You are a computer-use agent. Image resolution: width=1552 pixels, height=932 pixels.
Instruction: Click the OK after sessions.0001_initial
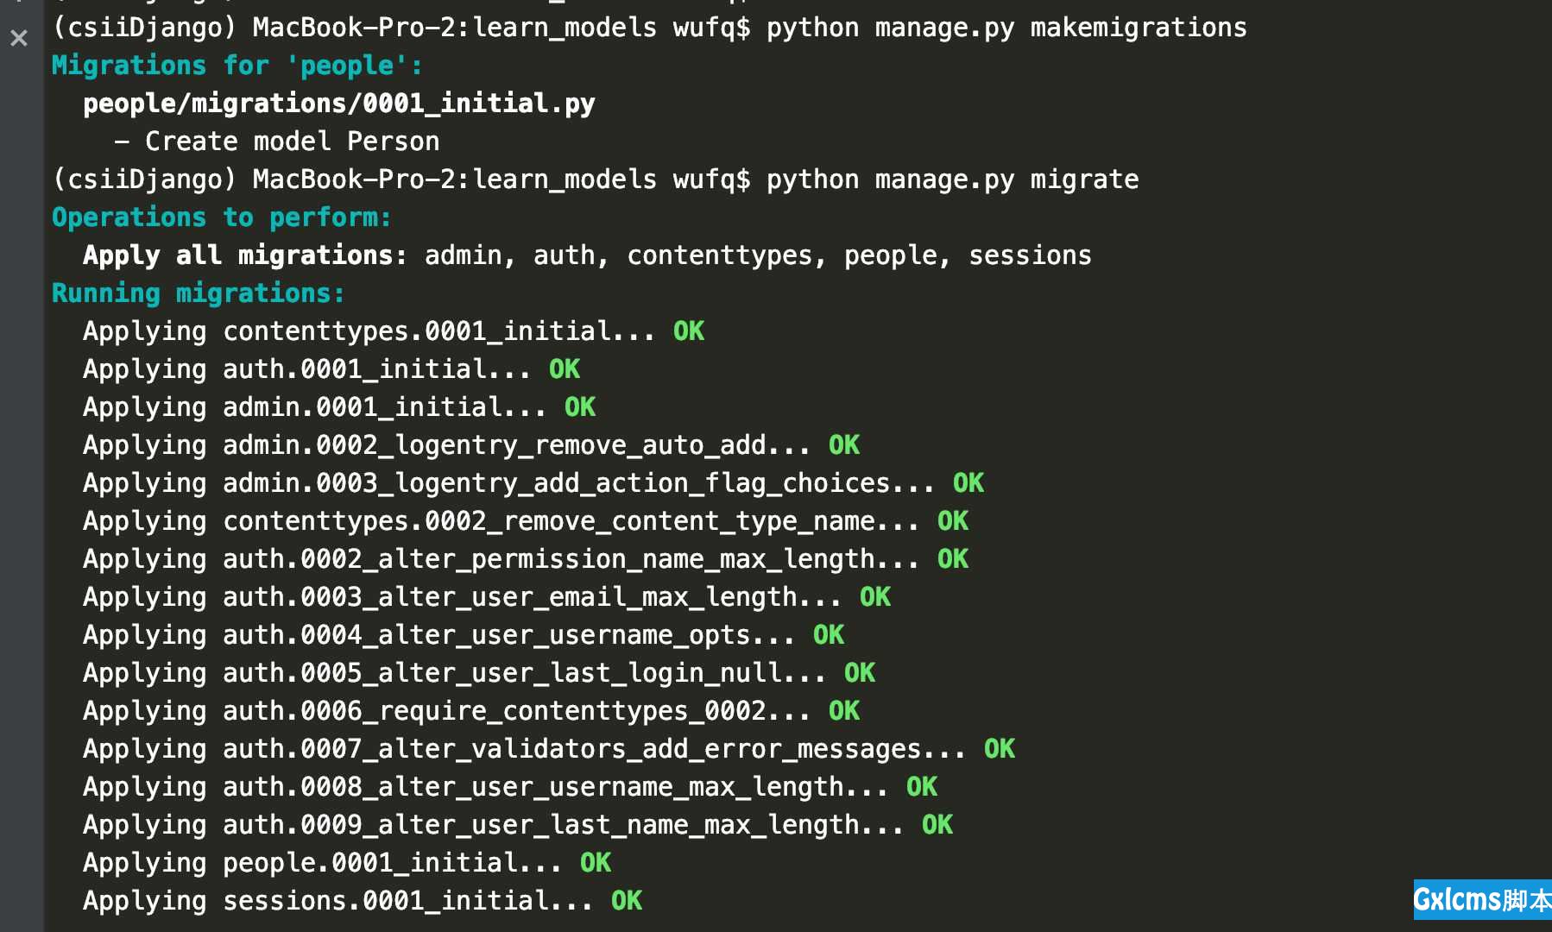(x=627, y=901)
